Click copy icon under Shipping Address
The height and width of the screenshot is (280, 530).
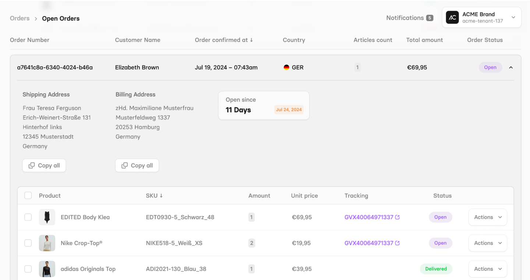[32, 165]
